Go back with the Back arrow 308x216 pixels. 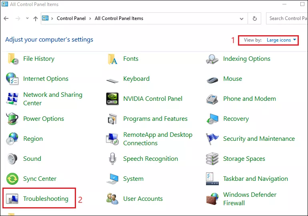(x=6, y=18)
